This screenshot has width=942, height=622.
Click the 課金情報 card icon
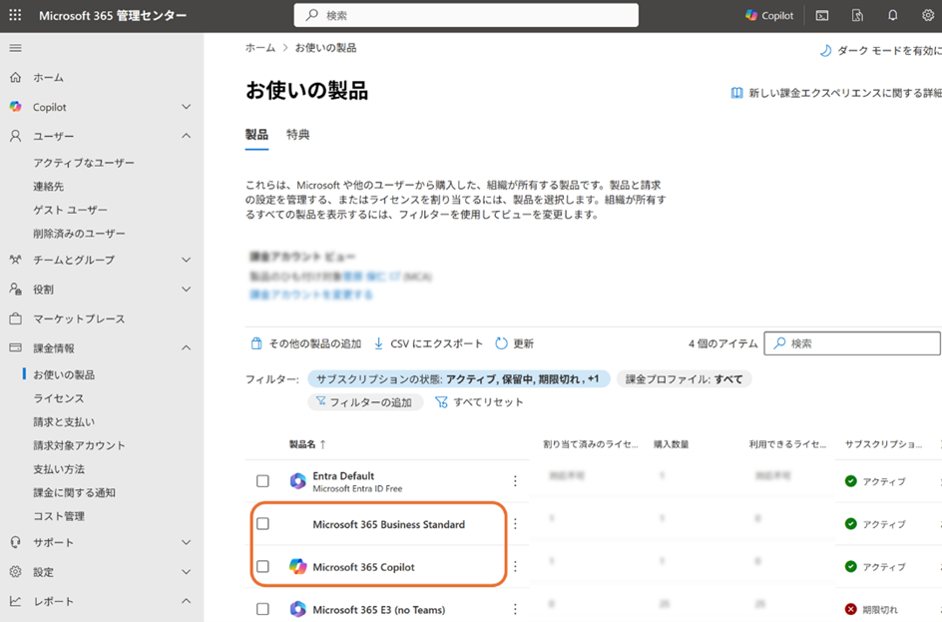coord(16,348)
